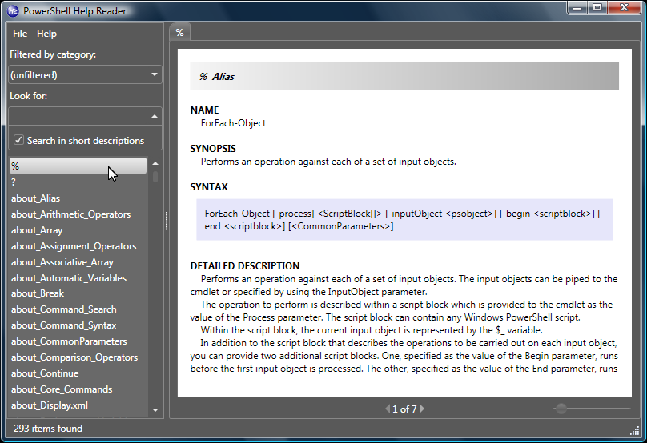Click the SYNTAX section heading
This screenshot has width=647, height=443.
[x=209, y=187]
